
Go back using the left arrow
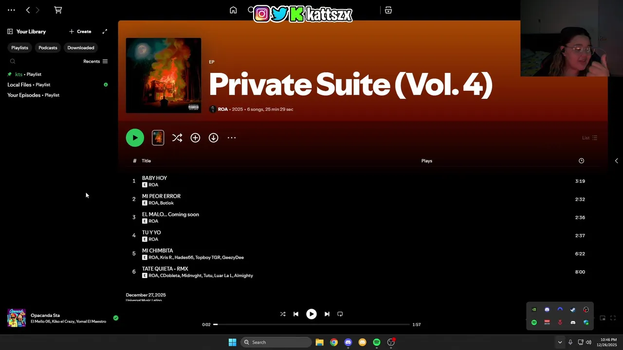(28, 10)
